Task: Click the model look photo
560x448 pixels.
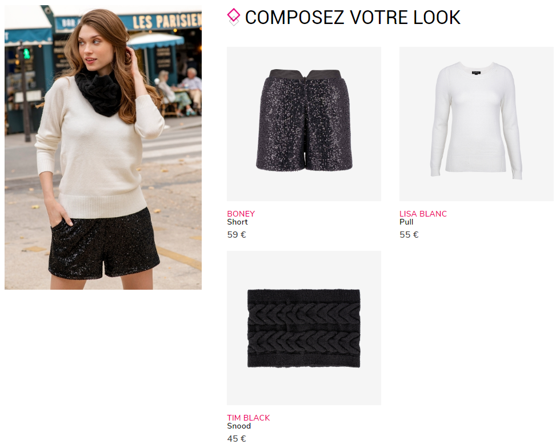Action: [x=103, y=147]
